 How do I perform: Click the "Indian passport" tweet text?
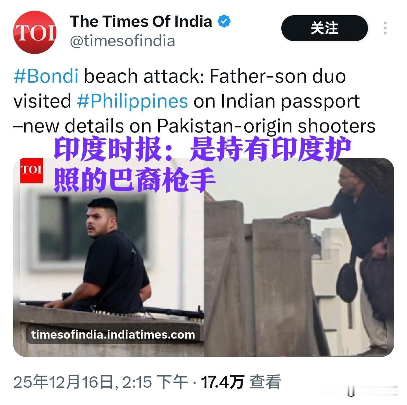point(290,101)
